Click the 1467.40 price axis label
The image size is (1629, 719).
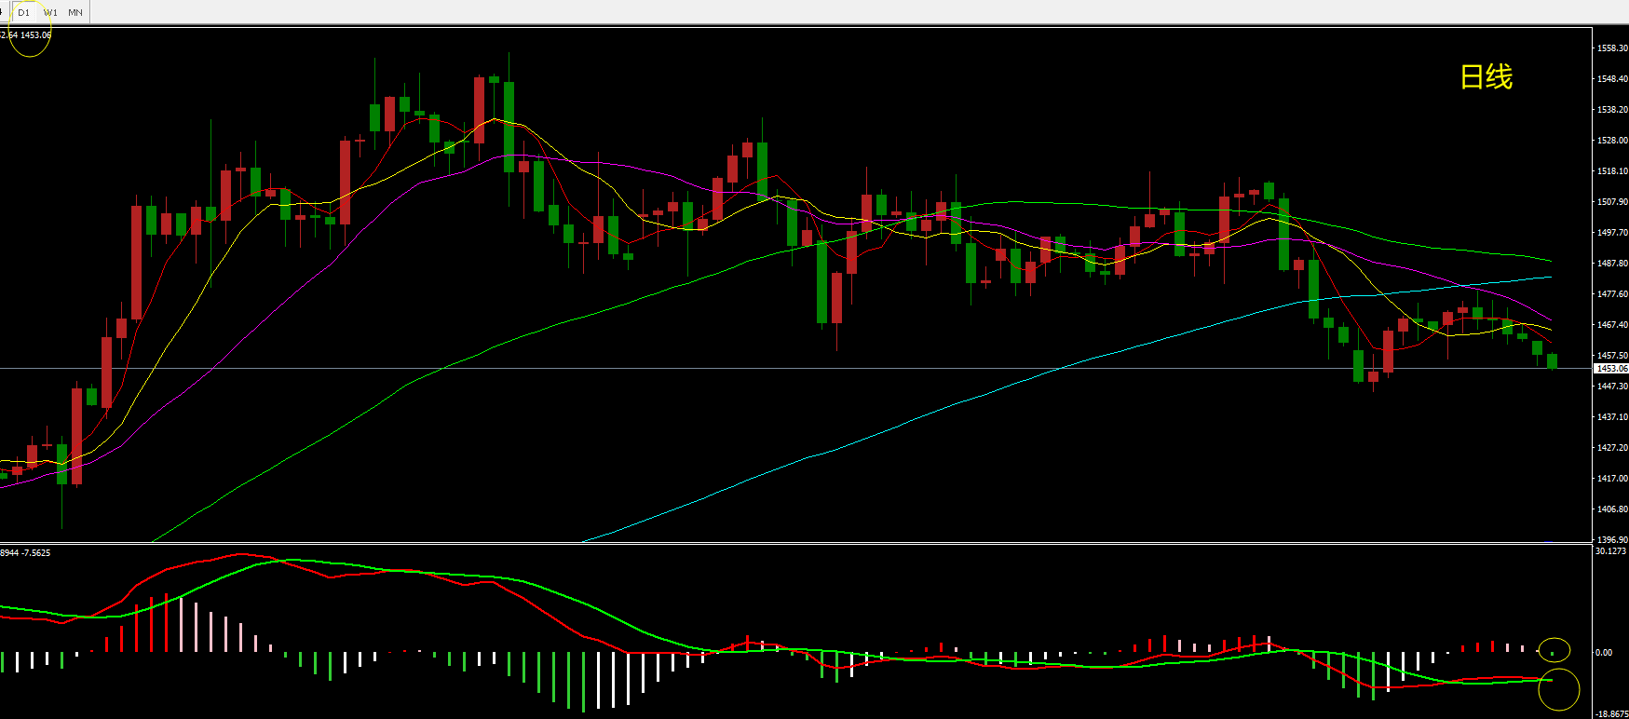[x=1612, y=324]
